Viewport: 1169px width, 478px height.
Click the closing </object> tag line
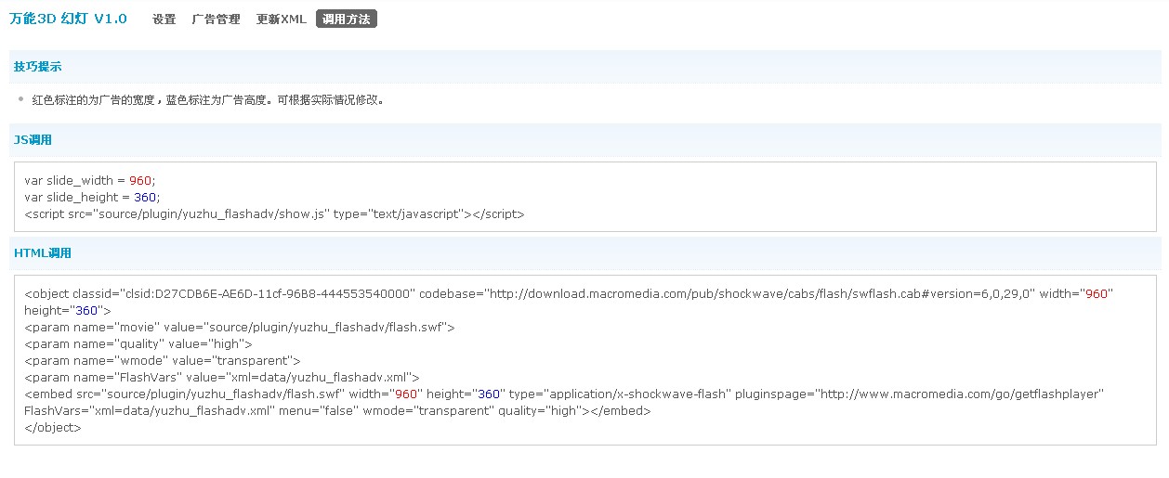point(53,427)
